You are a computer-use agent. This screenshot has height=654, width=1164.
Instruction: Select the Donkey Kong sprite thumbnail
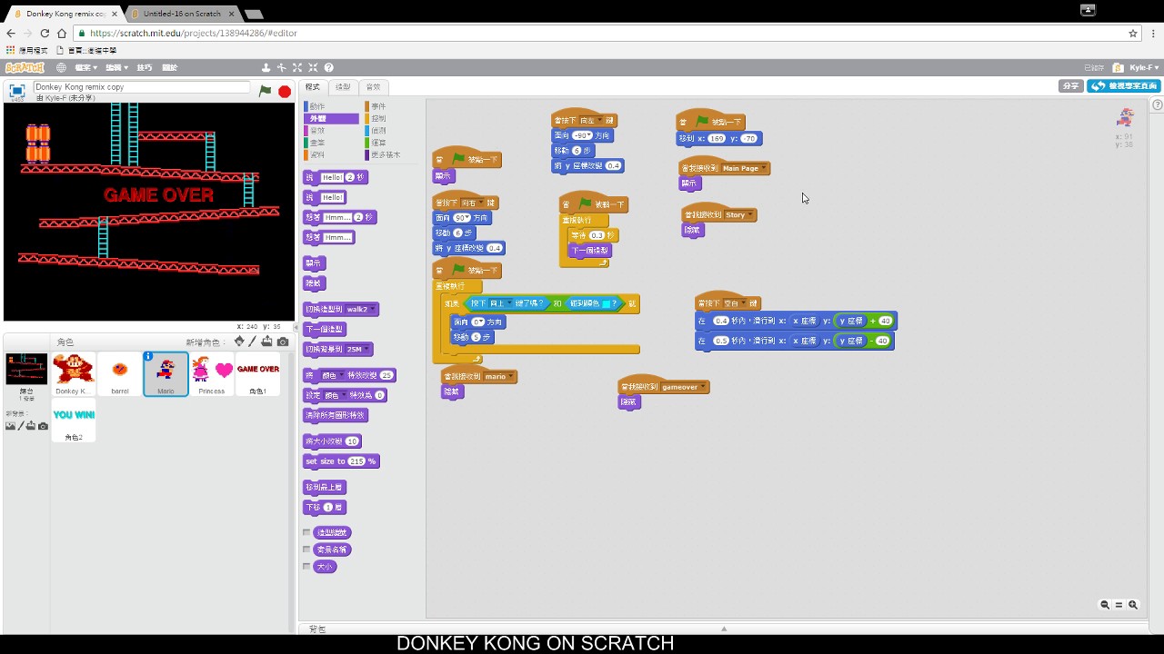tap(74, 374)
